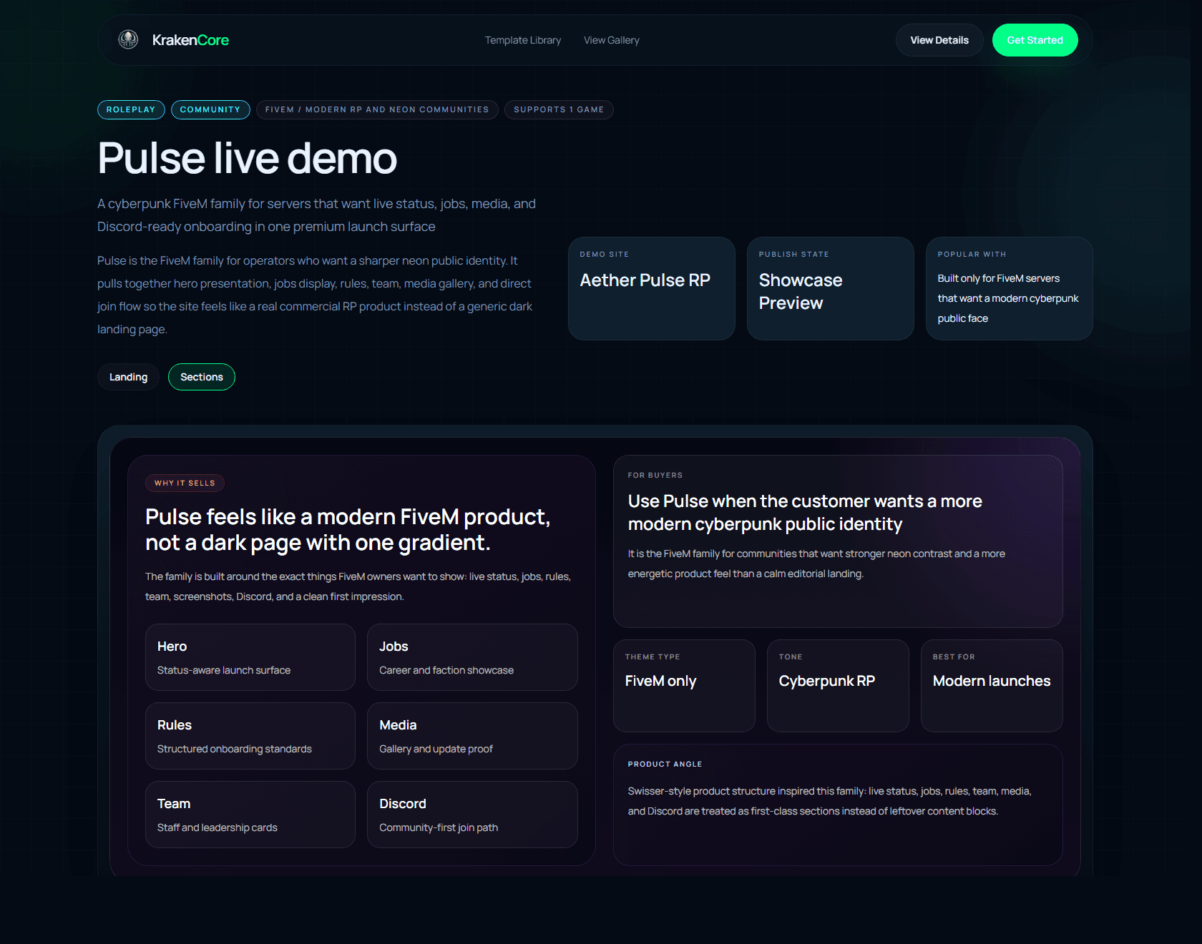The height and width of the screenshot is (944, 1202).
Task: Click the FOR BUYERS label
Action: 655,475
